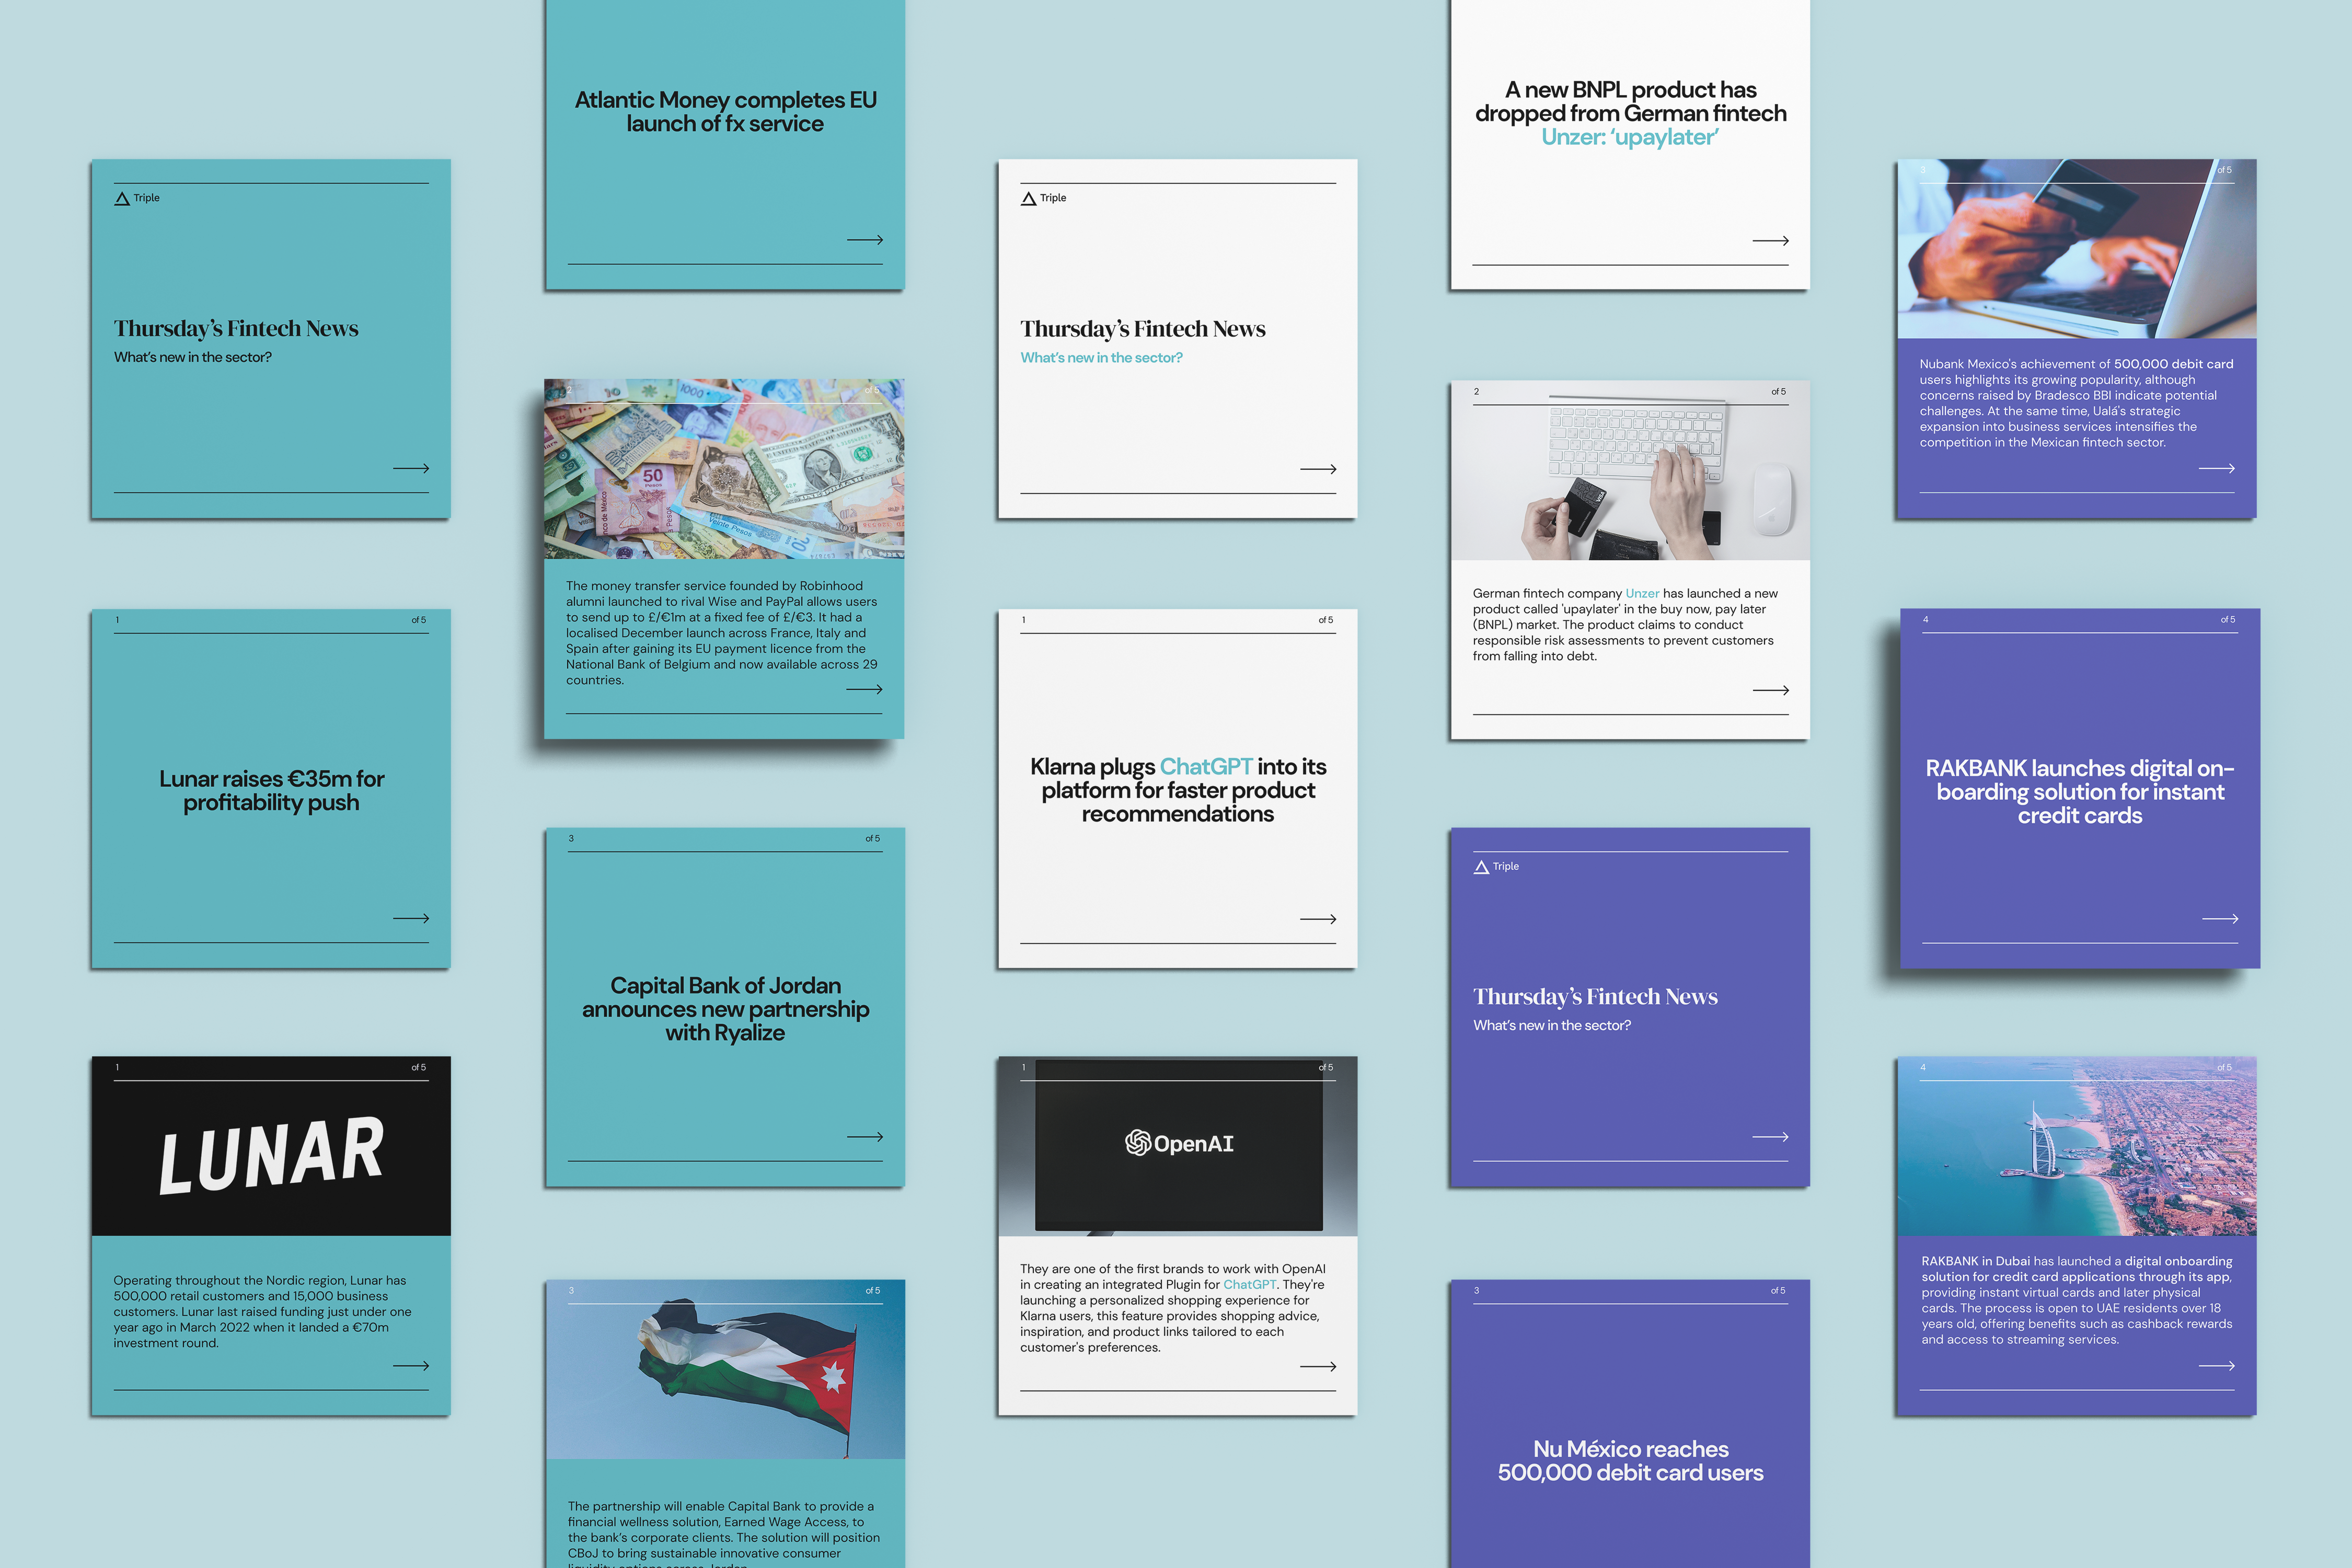Screen dimensions: 2352x1568
Task: Click 'The money transfer service founded by Robinhood' paragraph
Action: pyautogui.click(x=721, y=633)
